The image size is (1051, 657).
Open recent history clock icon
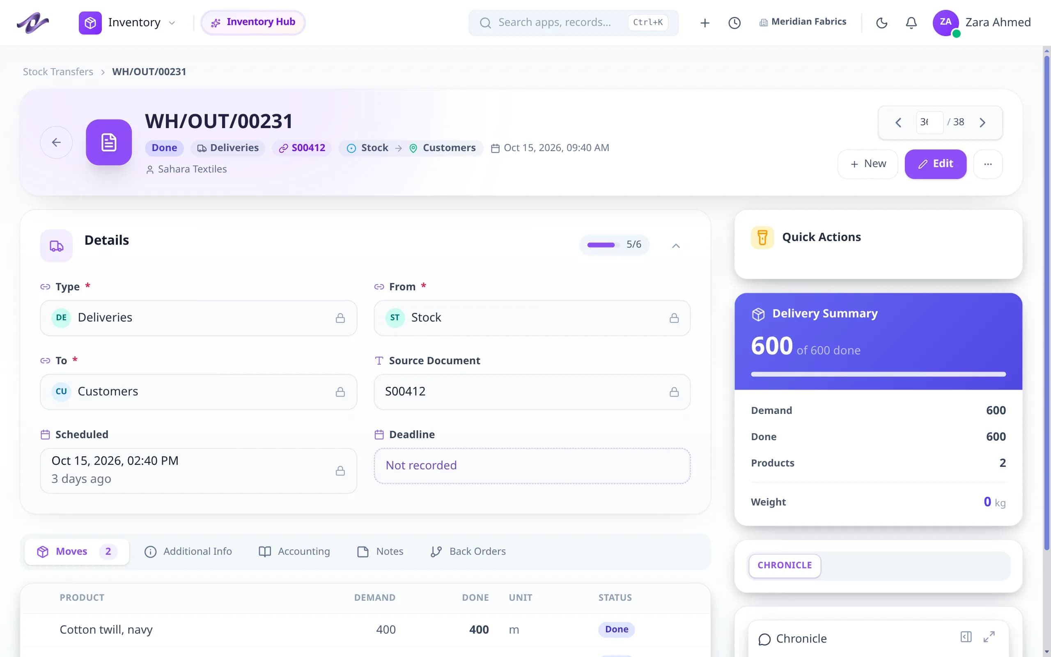(734, 23)
